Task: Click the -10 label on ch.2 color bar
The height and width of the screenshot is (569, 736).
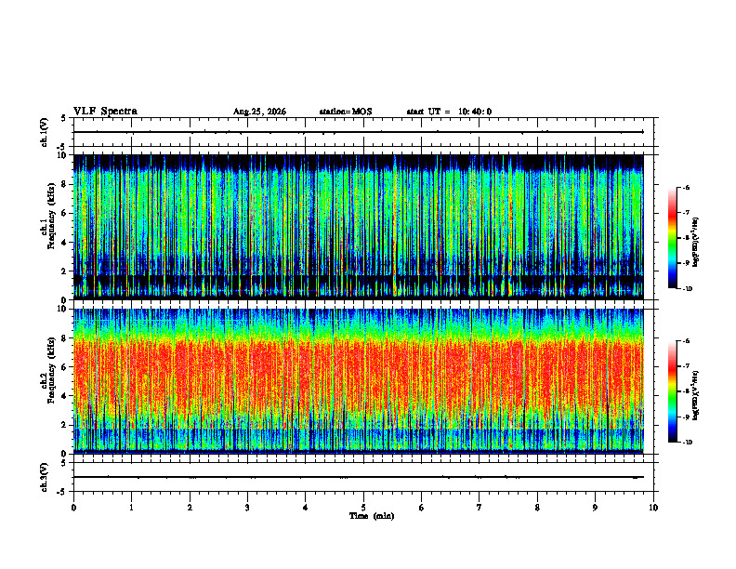Action: 687,442
